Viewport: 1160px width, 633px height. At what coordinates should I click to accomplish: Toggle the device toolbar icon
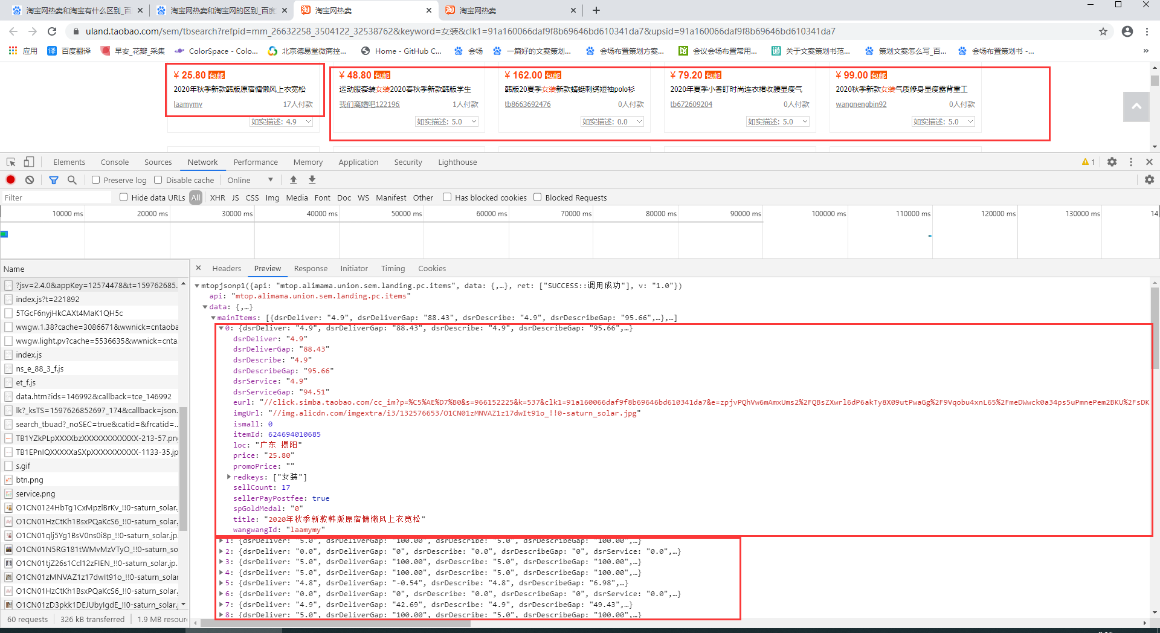click(x=29, y=162)
